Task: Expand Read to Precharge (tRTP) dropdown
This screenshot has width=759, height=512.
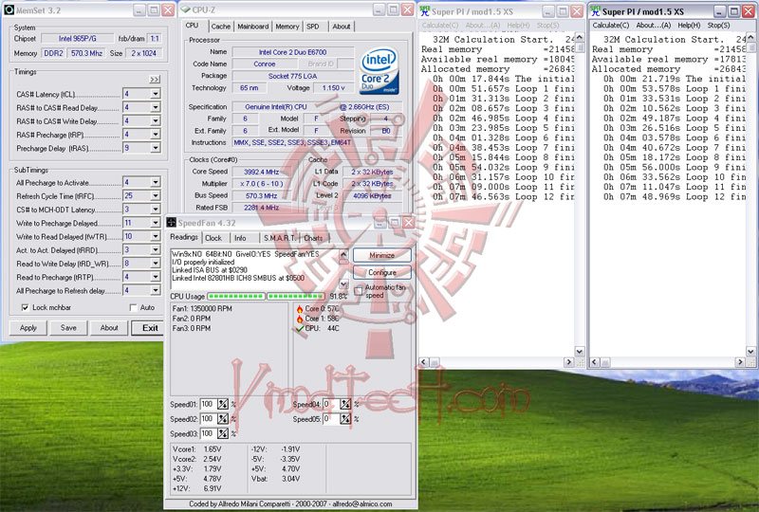Action: tap(155, 277)
